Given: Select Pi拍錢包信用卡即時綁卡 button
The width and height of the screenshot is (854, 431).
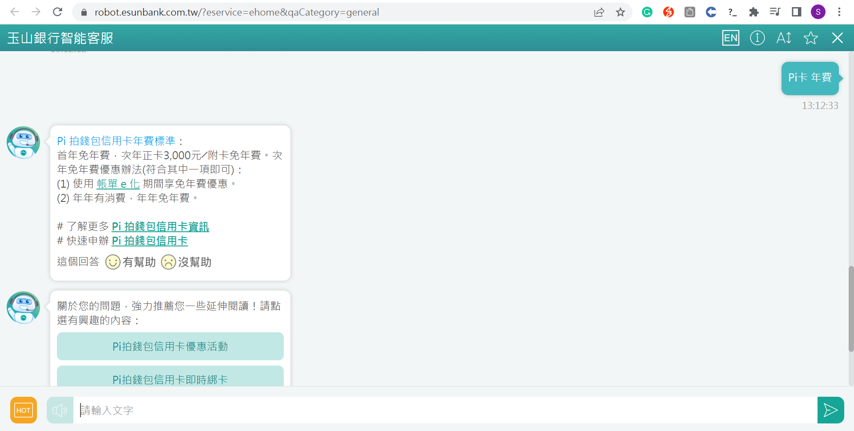Looking at the screenshot, I should tap(170, 376).
